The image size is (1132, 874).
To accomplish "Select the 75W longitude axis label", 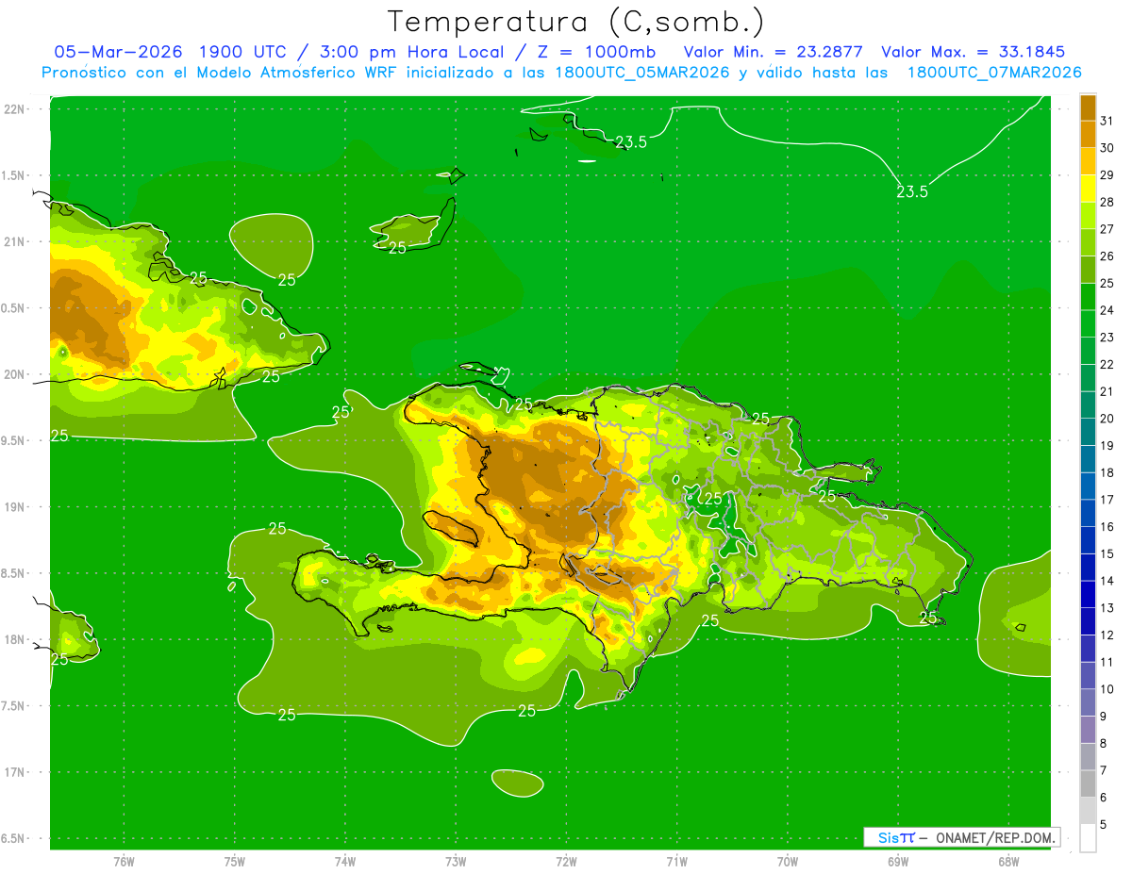I will coord(235,861).
